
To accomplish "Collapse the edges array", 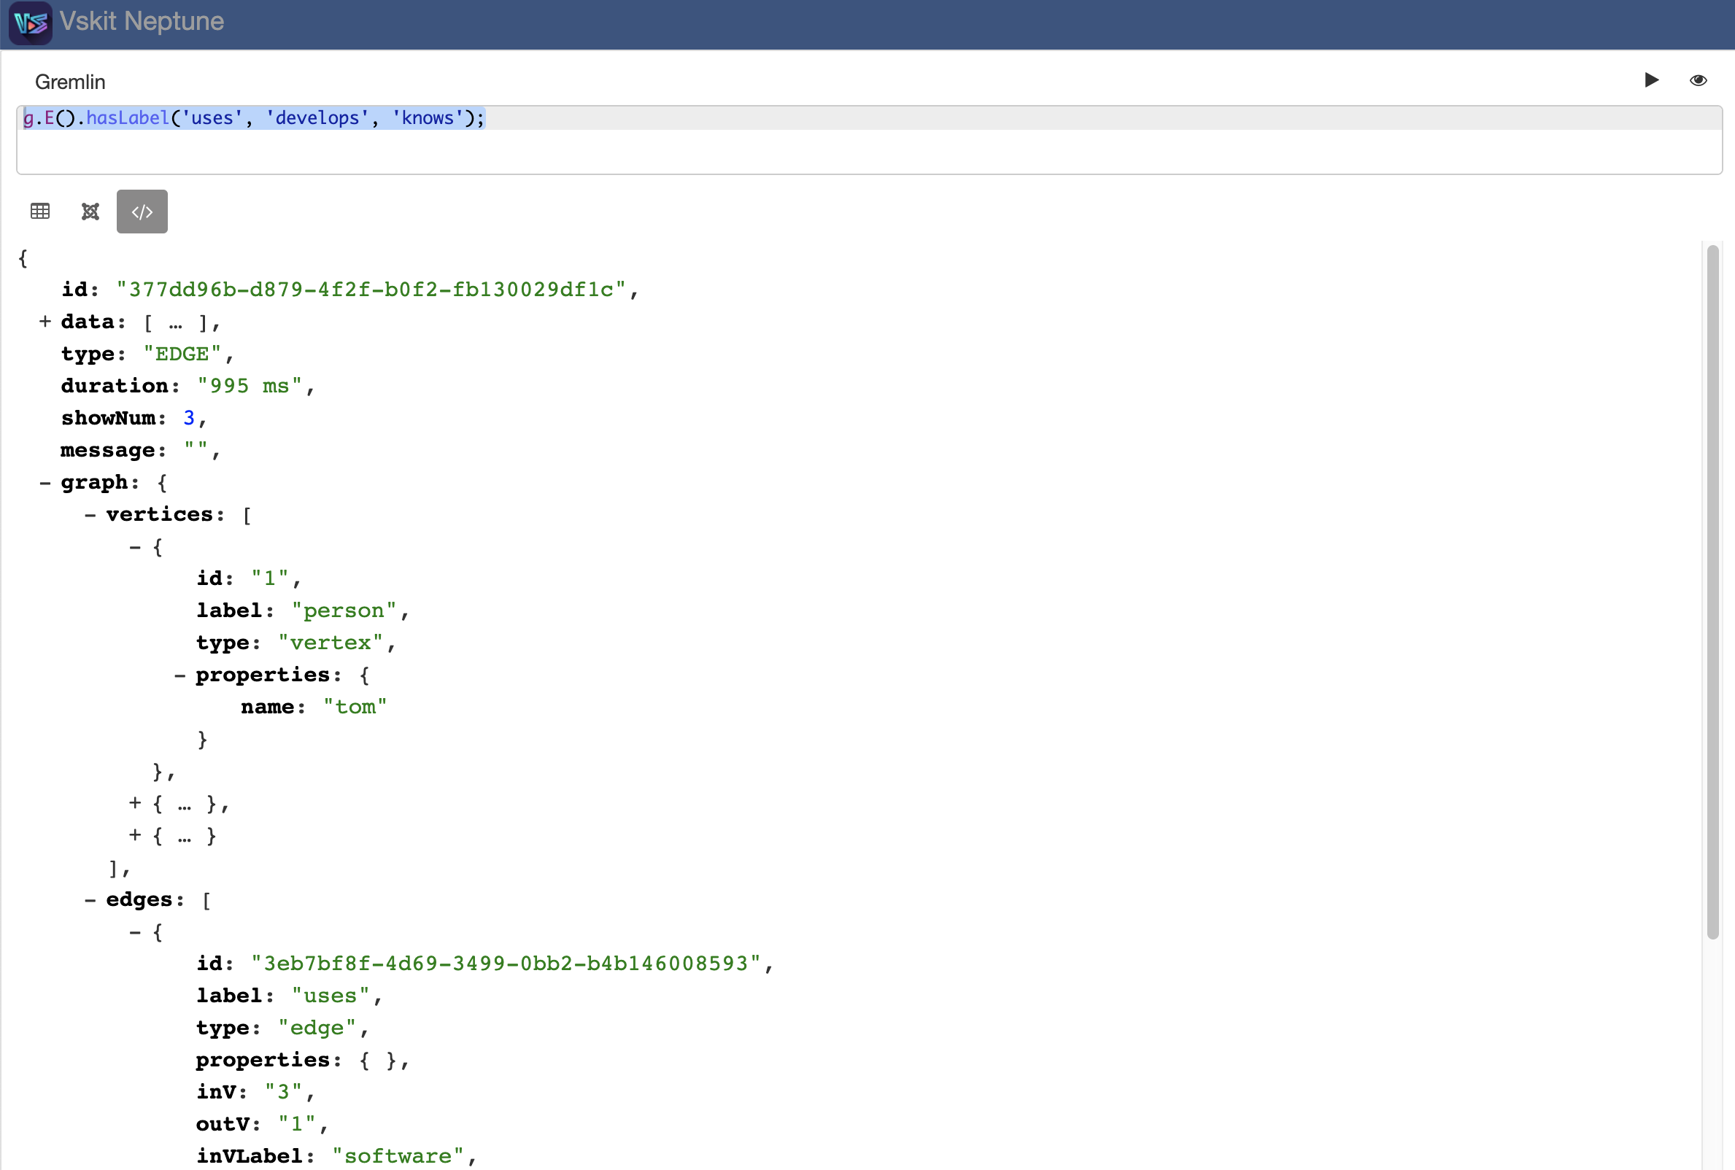I will [x=90, y=900].
